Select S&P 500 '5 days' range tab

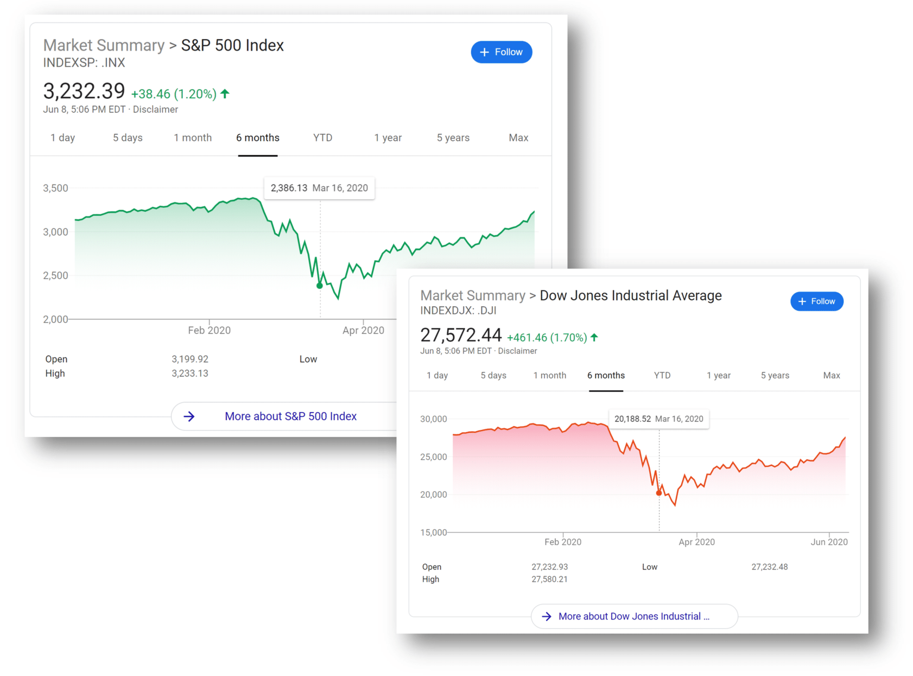tap(128, 138)
